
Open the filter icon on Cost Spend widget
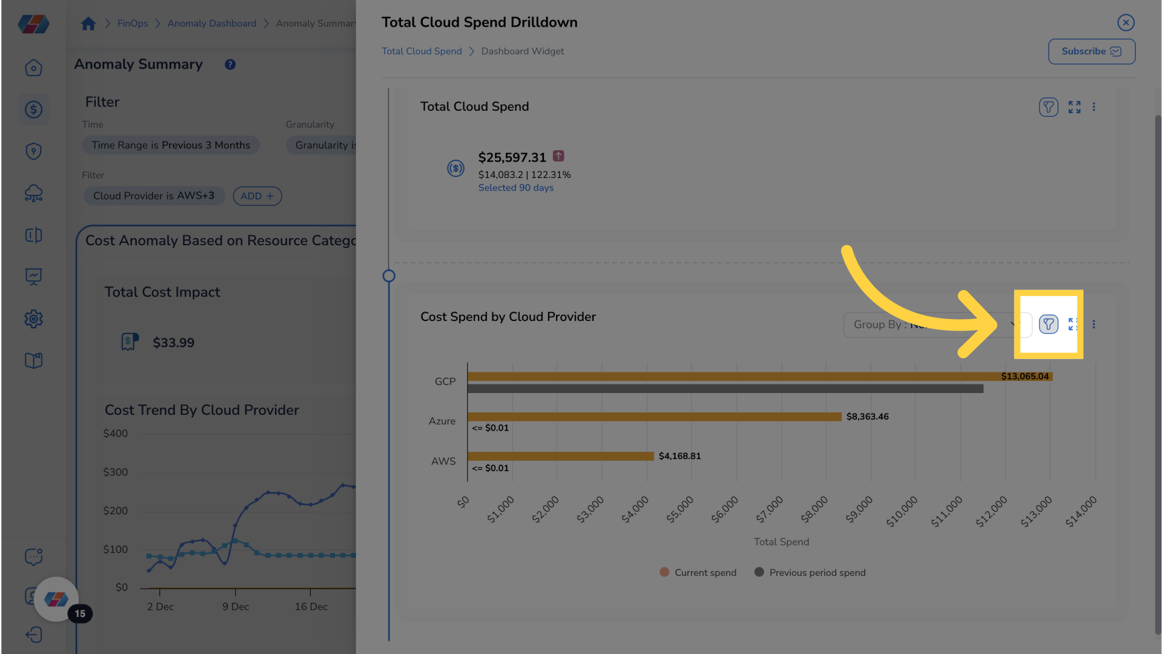pyautogui.click(x=1049, y=324)
